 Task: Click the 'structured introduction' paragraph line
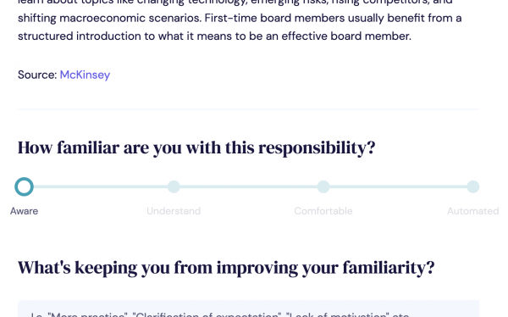click(214, 36)
